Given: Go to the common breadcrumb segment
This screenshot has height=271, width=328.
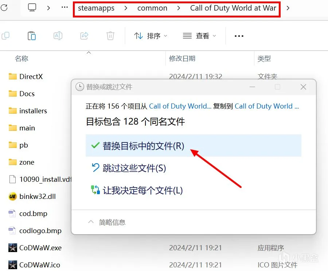Looking at the screenshot, I should coord(152,8).
